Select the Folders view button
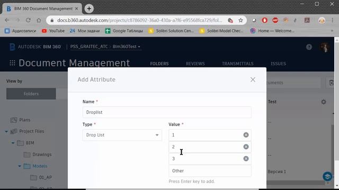Image resolution: width=339 pixels, height=190 pixels. (x=31, y=94)
